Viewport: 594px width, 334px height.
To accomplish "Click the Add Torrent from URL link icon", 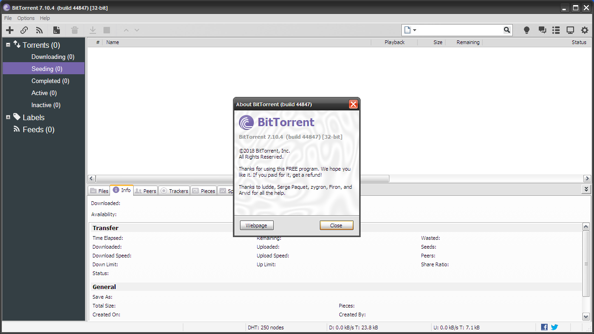I will click(x=24, y=30).
